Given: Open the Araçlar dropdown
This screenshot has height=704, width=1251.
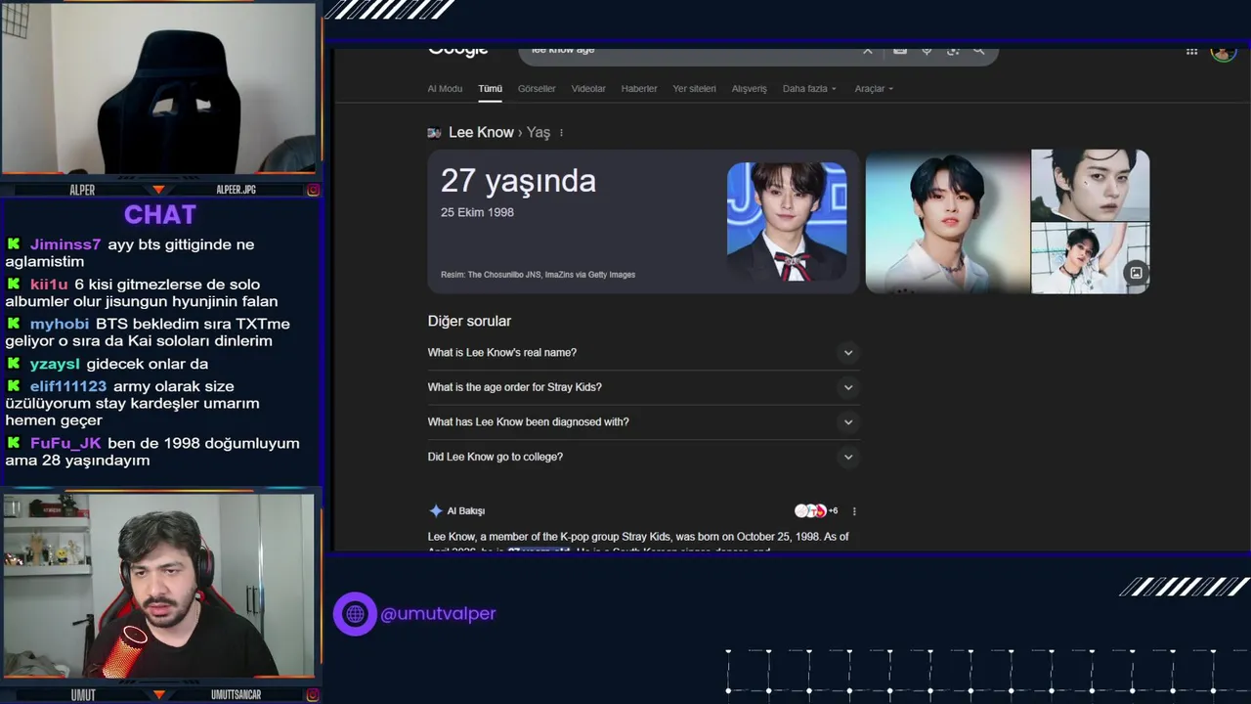Looking at the screenshot, I should [x=874, y=89].
